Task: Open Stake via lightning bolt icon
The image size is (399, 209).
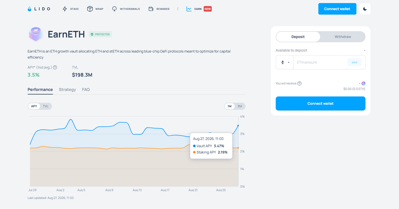Action: pos(65,9)
